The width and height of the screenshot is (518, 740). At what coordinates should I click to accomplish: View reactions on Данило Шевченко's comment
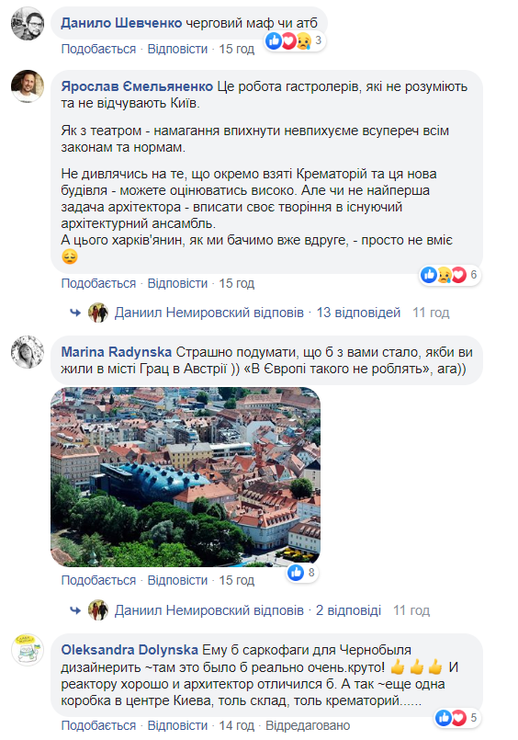(294, 40)
